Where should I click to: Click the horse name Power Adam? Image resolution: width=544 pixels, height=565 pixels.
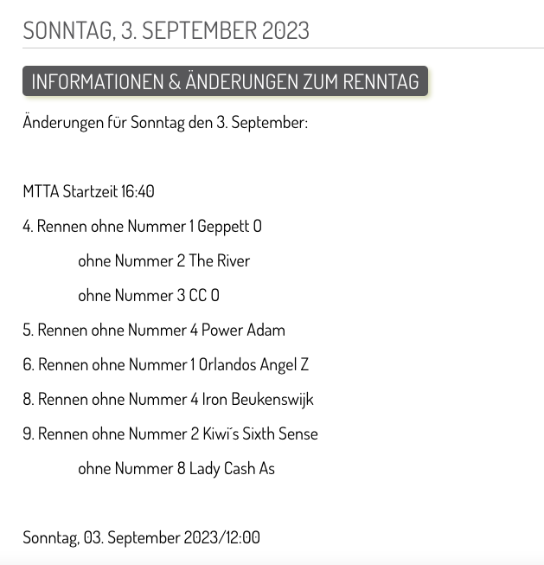point(243,330)
